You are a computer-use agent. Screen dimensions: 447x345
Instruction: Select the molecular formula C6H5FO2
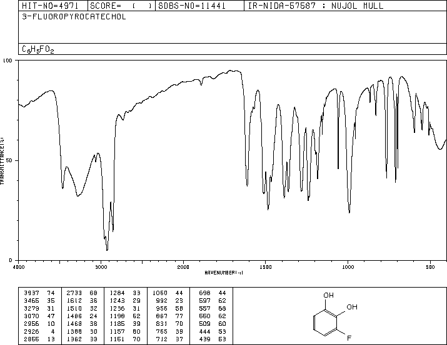point(38,50)
